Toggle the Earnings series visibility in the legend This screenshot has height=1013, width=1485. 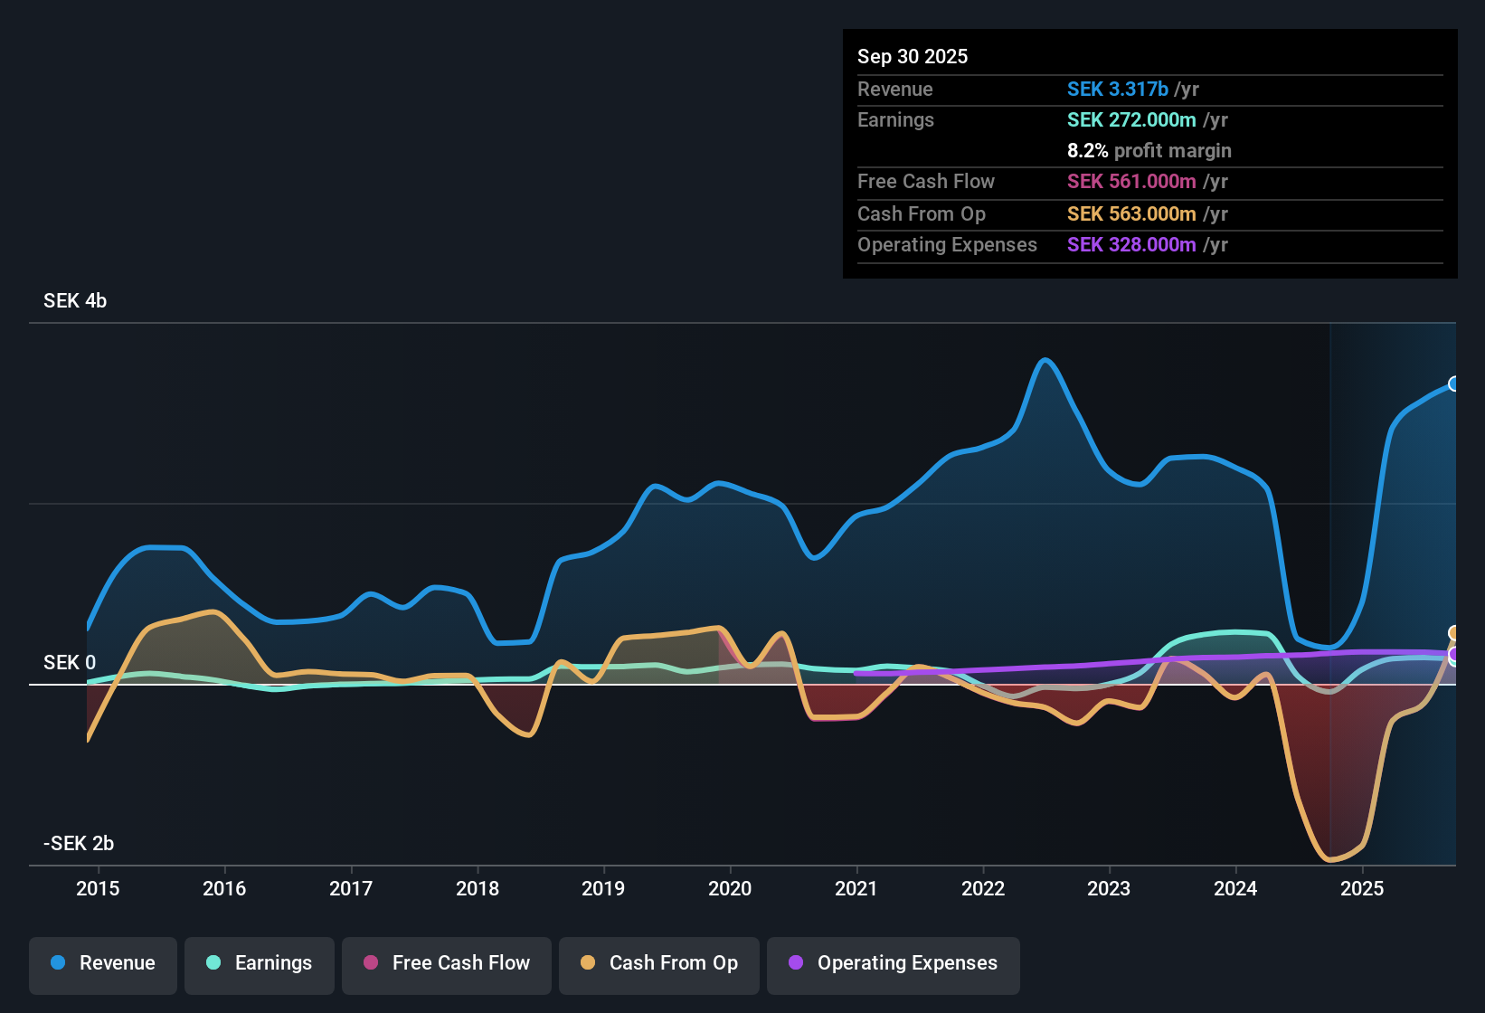[x=260, y=963]
